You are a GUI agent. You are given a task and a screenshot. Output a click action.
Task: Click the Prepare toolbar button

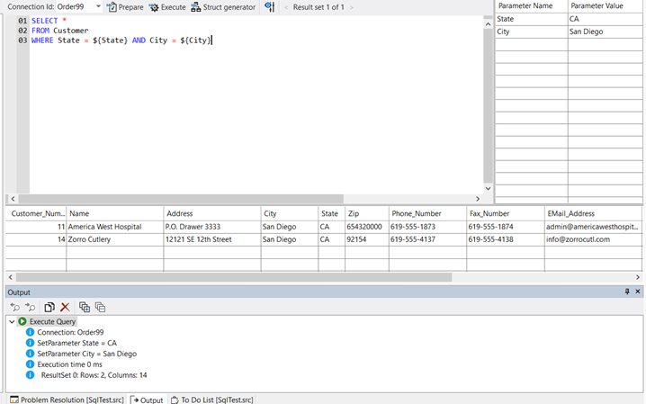click(x=125, y=7)
